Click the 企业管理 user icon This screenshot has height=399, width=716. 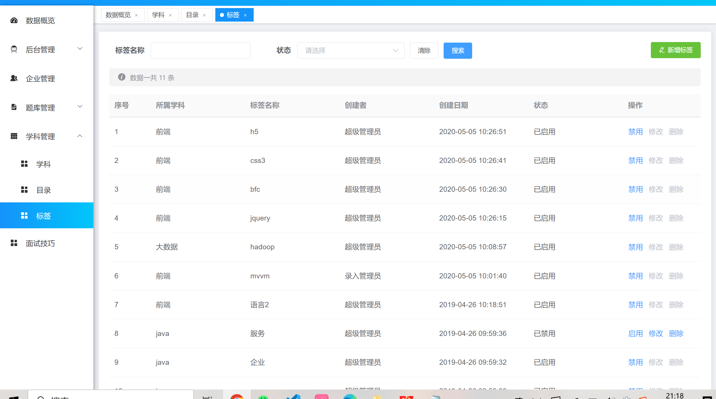14,78
